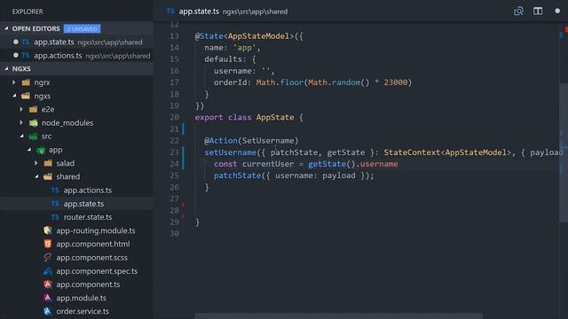
Task: Collapse the Open Editors section
Action: coord(6,28)
